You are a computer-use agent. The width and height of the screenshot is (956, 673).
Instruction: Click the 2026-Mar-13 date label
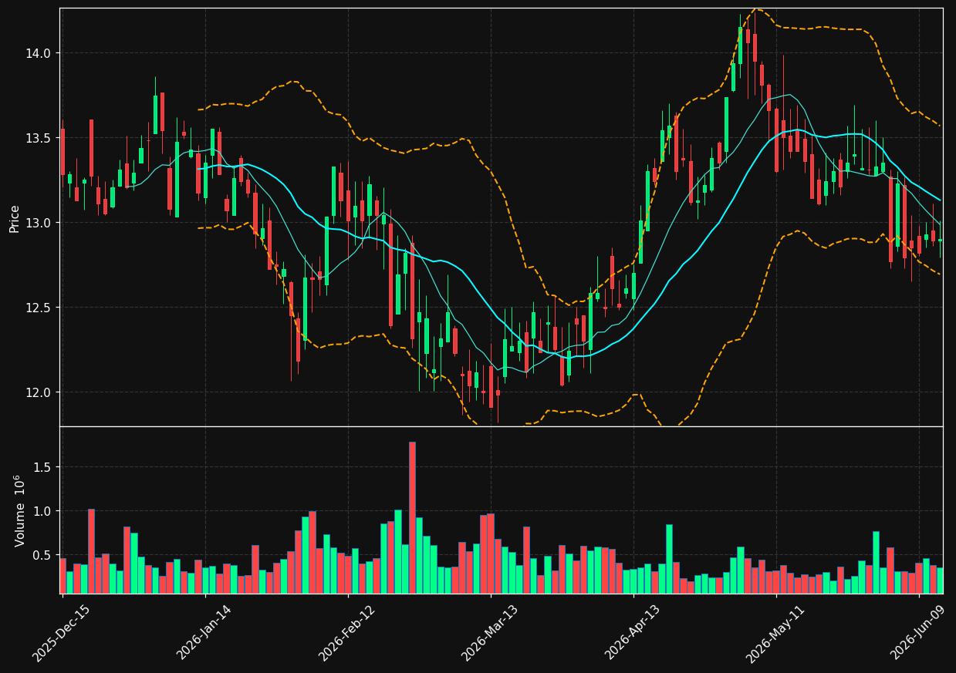(490, 633)
